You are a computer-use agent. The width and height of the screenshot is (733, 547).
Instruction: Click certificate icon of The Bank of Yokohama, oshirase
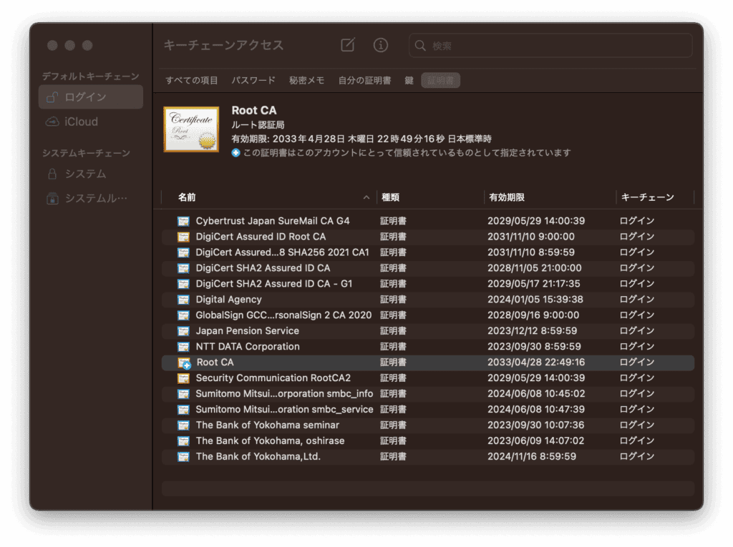coord(183,441)
